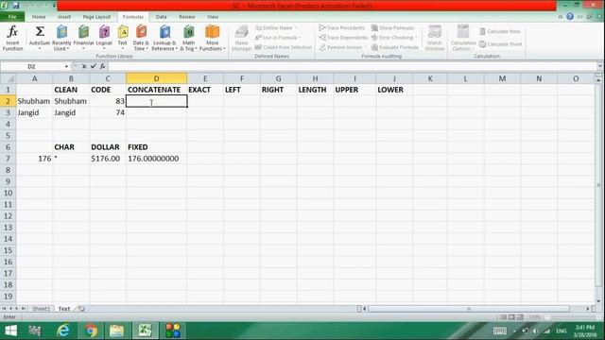This screenshot has height=340, width=605.
Task: Open Remove Arrows dropdown arrow
Action: click(365, 47)
